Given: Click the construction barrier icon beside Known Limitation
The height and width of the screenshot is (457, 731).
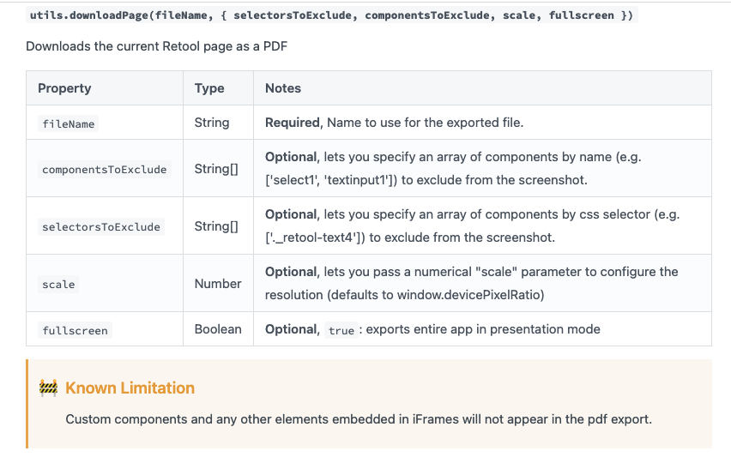Looking at the screenshot, I should [x=49, y=388].
